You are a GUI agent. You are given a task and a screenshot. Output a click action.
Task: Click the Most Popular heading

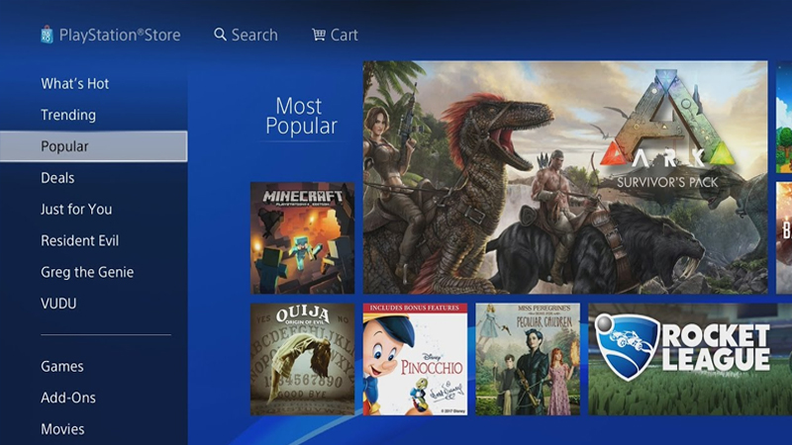click(301, 116)
